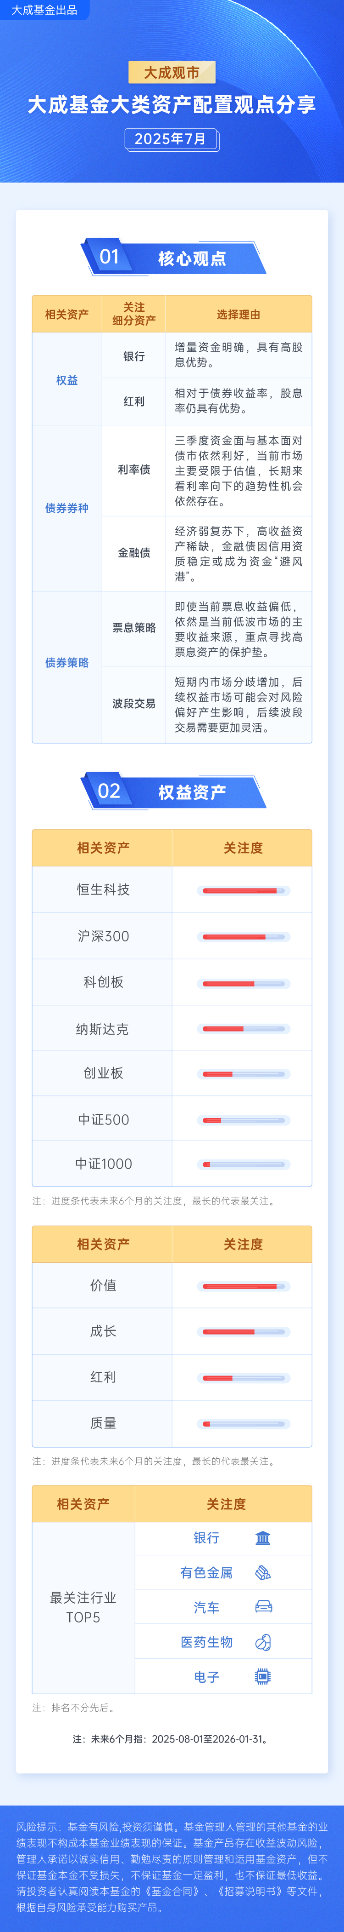Click the 大成基金出品 tag at top
This screenshot has height=1932, width=344.
pyautogui.click(x=44, y=11)
